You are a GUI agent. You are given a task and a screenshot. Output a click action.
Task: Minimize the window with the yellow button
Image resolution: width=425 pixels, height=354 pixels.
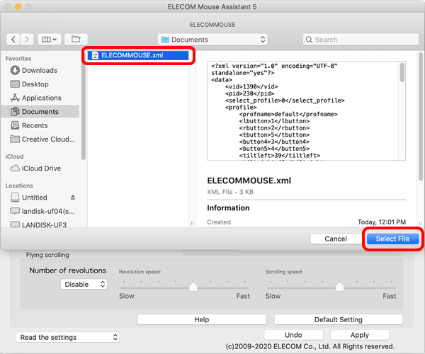pyautogui.click(x=18, y=7)
